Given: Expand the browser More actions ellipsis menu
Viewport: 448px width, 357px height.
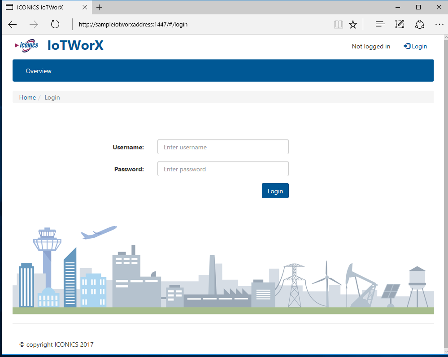Looking at the screenshot, I should [439, 24].
